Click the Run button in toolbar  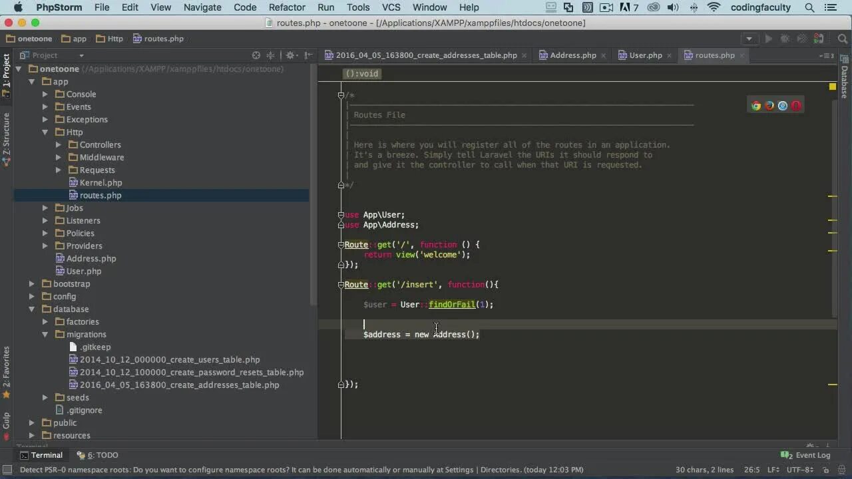coord(768,39)
